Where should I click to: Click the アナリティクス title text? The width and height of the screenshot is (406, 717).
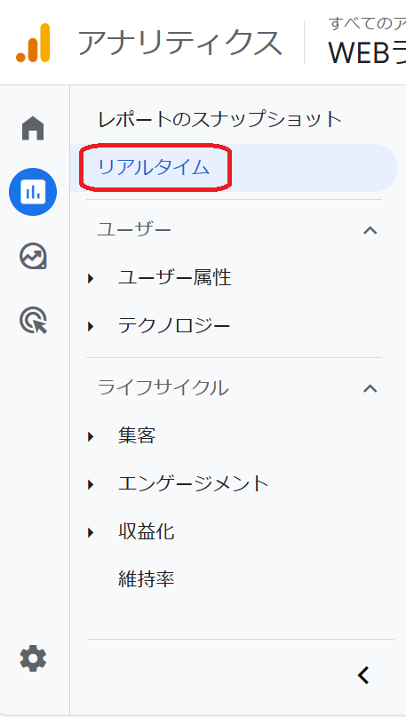pos(179,43)
